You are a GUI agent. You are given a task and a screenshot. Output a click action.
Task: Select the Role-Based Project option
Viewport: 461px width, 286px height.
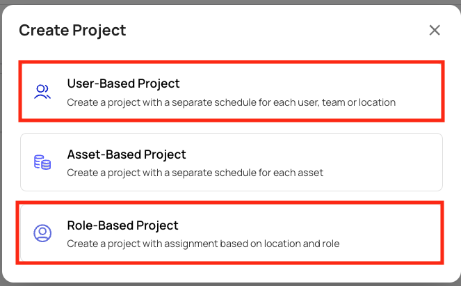coord(232,233)
